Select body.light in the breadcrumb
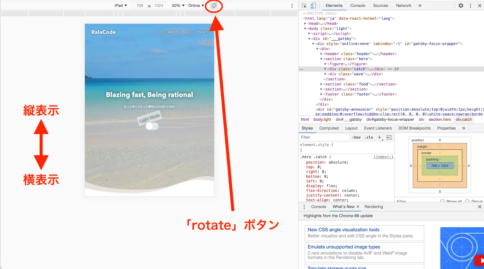484x269 pixels. click(322, 120)
